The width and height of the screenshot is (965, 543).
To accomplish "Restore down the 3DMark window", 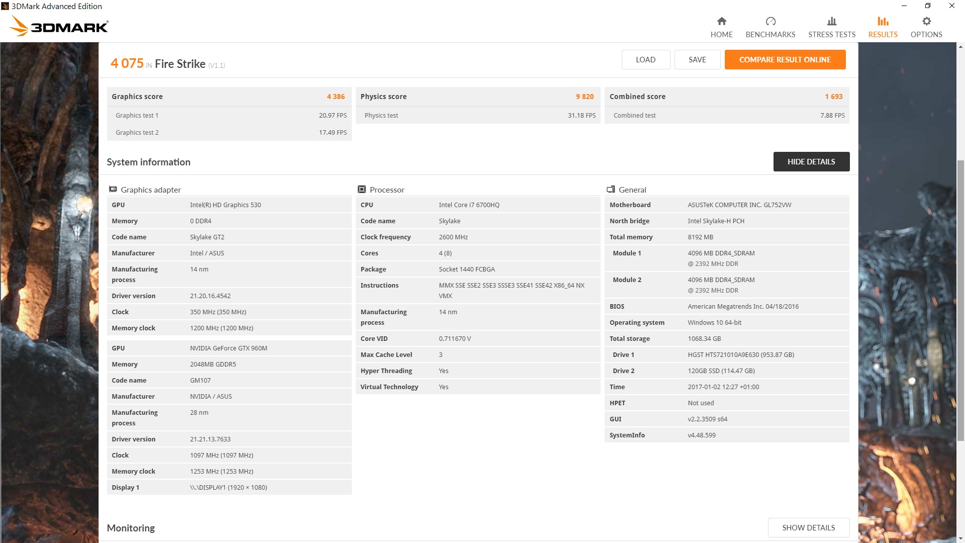I will [x=928, y=6].
